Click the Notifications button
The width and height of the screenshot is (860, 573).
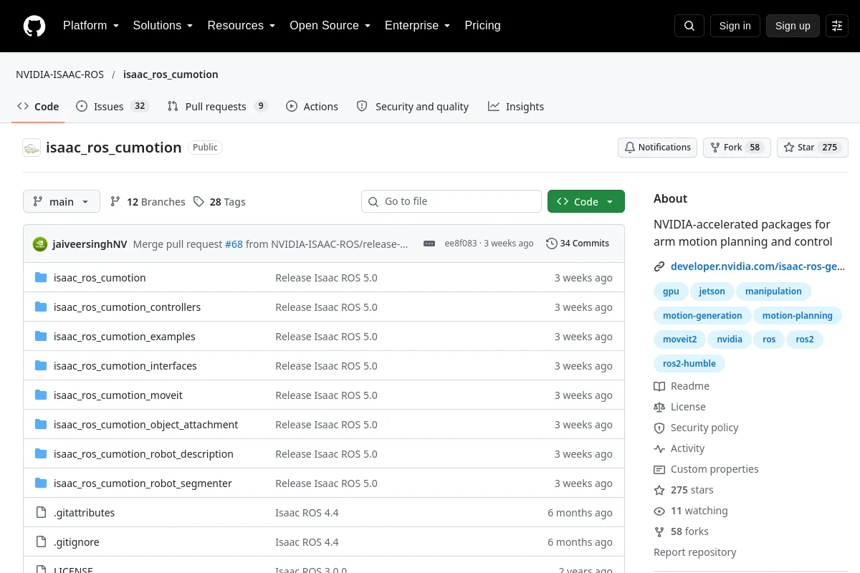(657, 148)
